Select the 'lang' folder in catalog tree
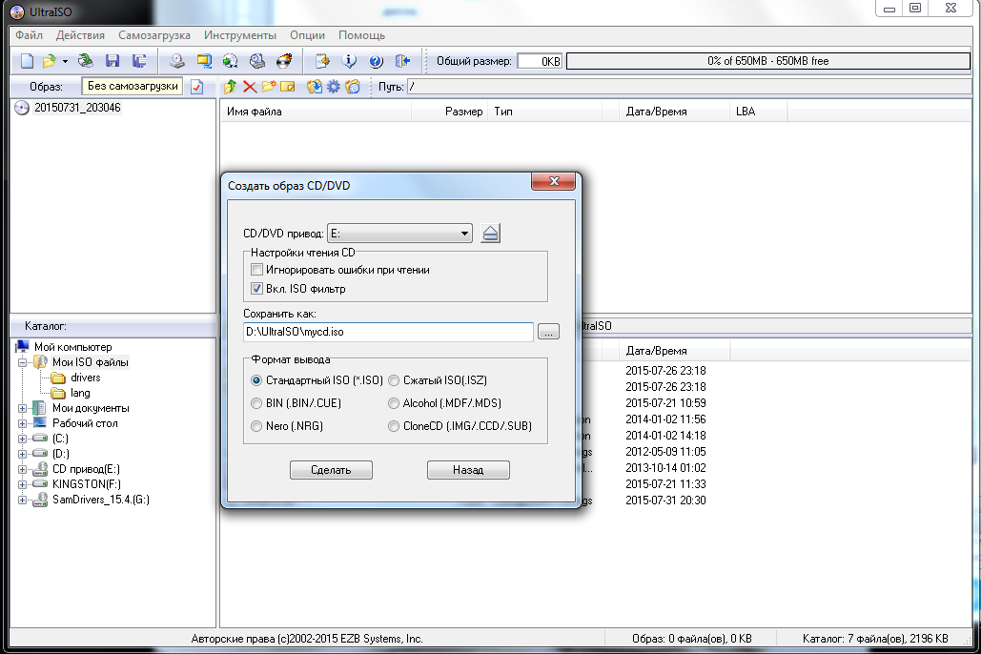Image resolution: width=981 pixels, height=654 pixels. coord(80,393)
